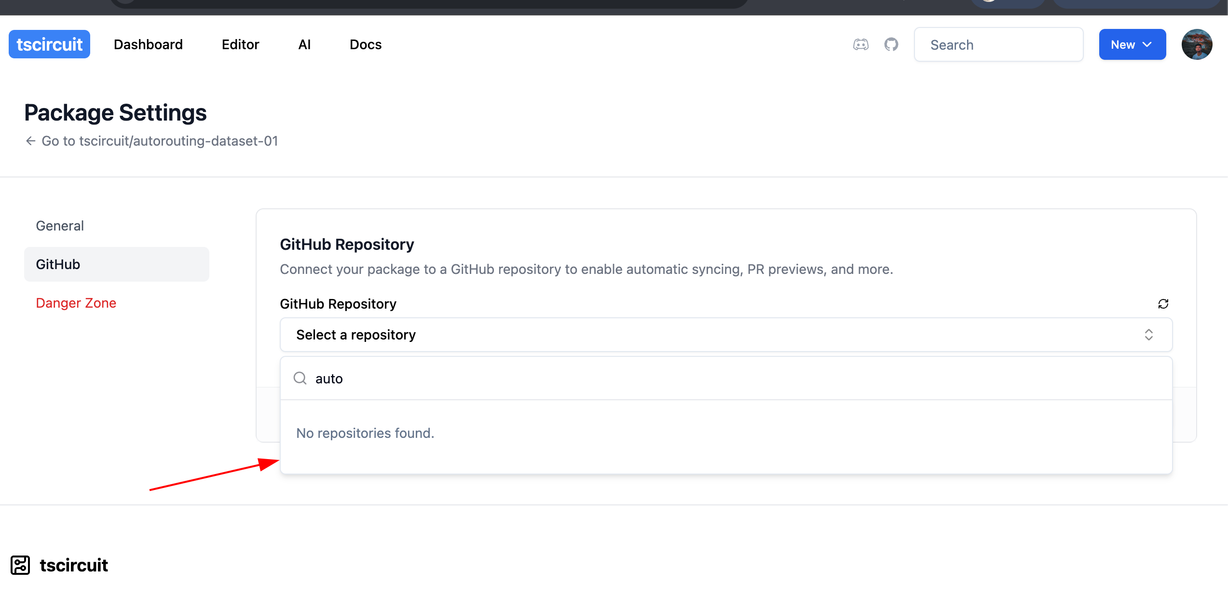Open the Select a repository combobox
Viewport: 1228px width, 597px height.
point(675,335)
